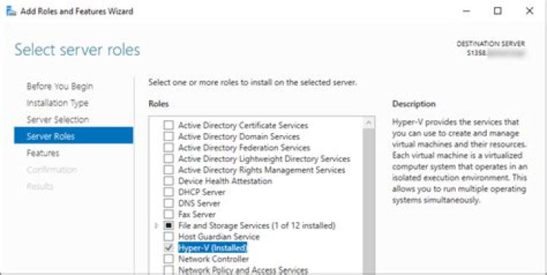The image size is (547, 275).
Task: Toggle the Hyper-V (Installed) checkbox
Action: point(169,248)
